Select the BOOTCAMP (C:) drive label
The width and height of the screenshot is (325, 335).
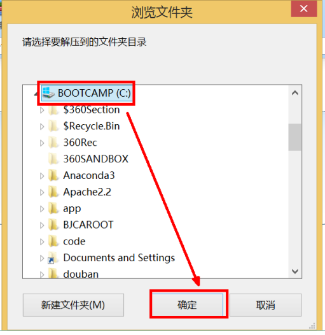pyautogui.click(x=94, y=93)
